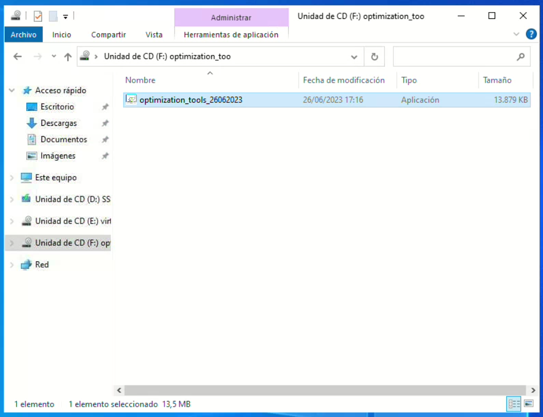Click the Help question mark icon
Image resolution: width=543 pixels, height=417 pixels.
(531, 34)
